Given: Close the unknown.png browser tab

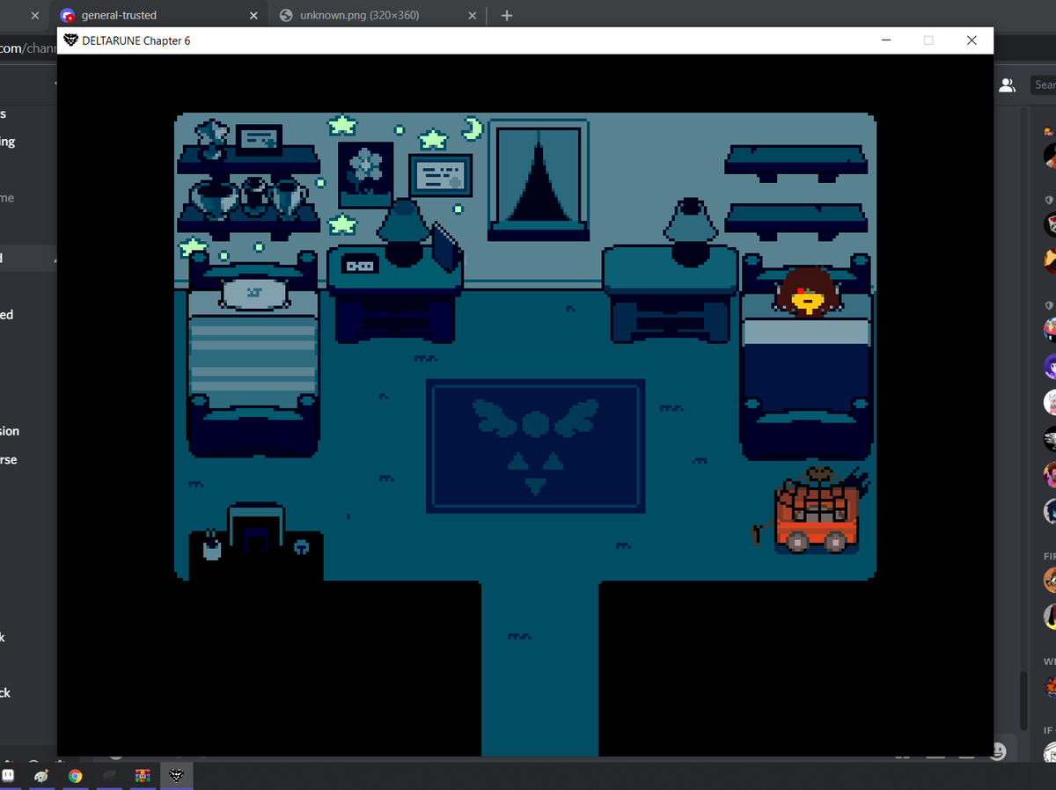Looking at the screenshot, I should pos(472,16).
